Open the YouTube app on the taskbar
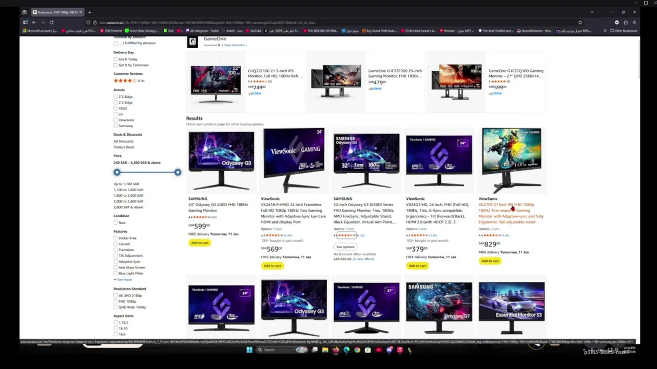657x369 pixels. coord(378,350)
